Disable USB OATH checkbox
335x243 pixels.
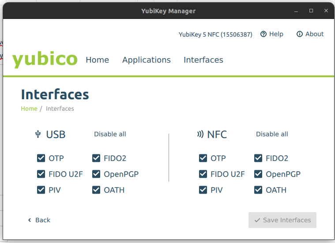click(x=96, y=190)
